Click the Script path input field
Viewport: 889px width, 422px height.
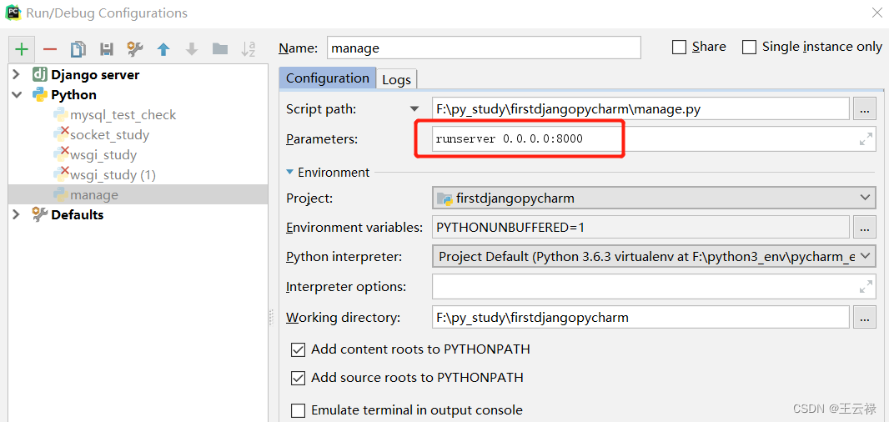tap(640, 109)
